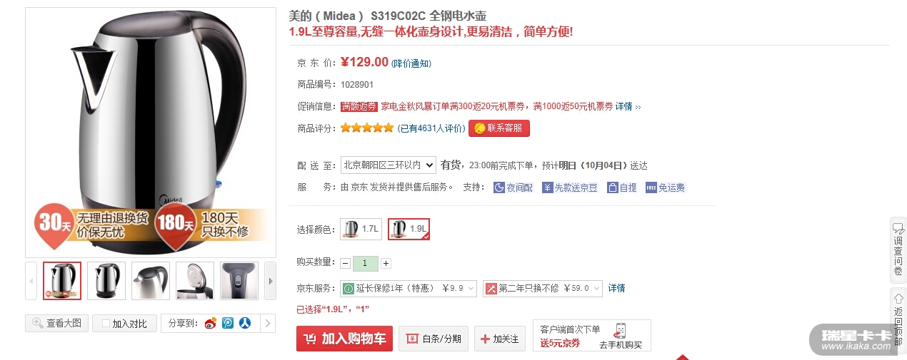Select the 1.7L capacity option
907x360 pixels.
(x=361, y=229)
